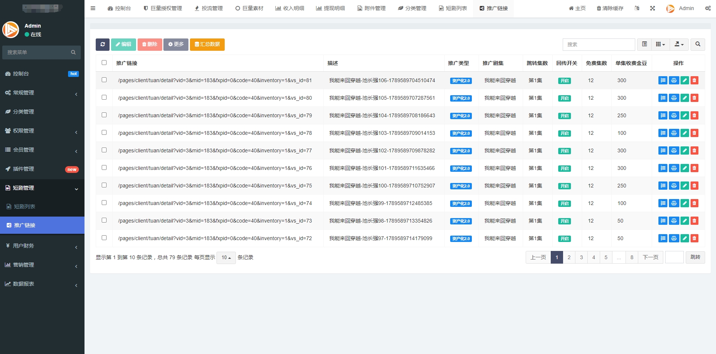The width and height of the screenshot is (716, 354).
Task: Click the sidebar menu search magnifier
Action: coord(73,52)
